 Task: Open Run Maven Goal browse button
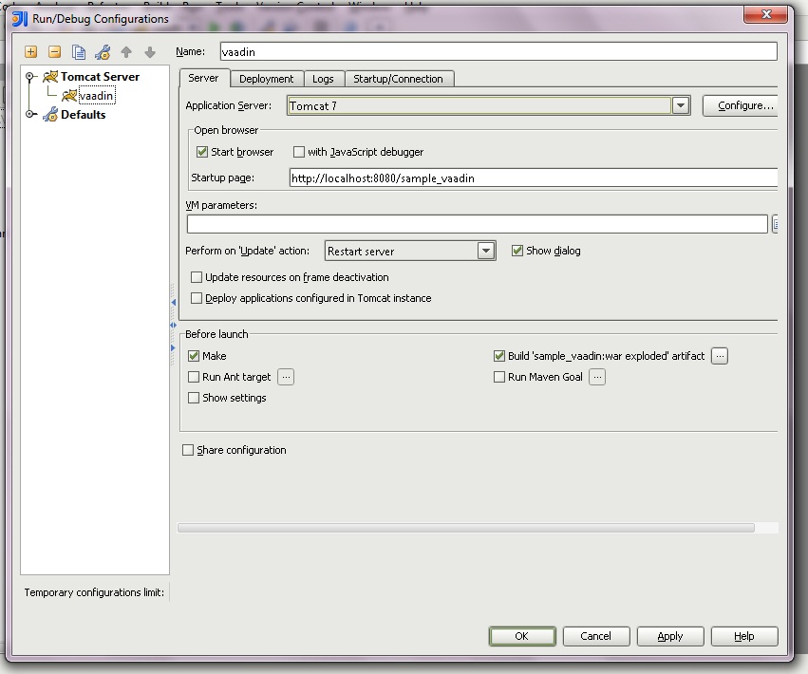point(596,377)
